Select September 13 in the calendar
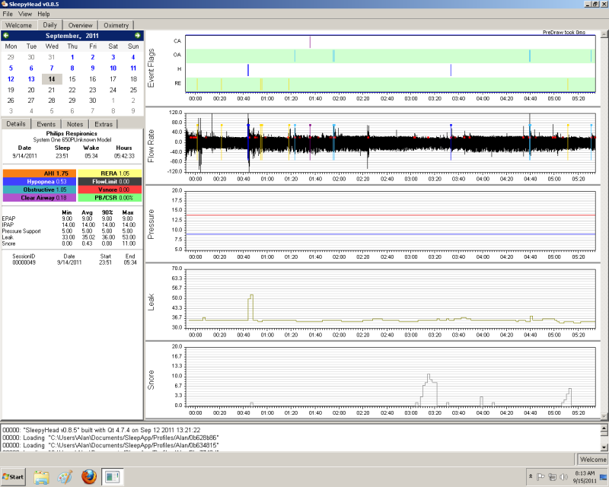 pos(31,78)
